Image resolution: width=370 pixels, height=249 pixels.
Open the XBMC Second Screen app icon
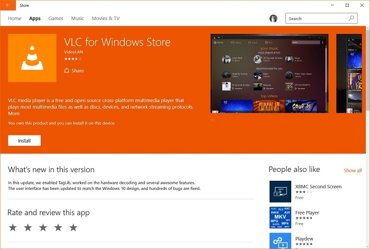pos(280,191)
